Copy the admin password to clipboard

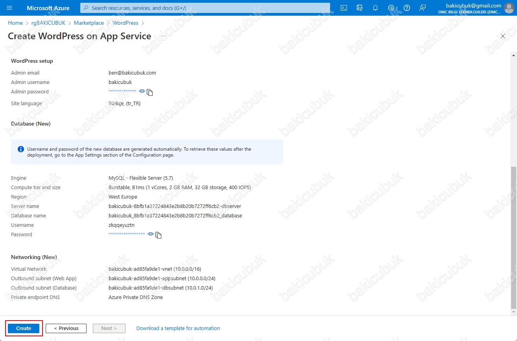click(150, 92)
